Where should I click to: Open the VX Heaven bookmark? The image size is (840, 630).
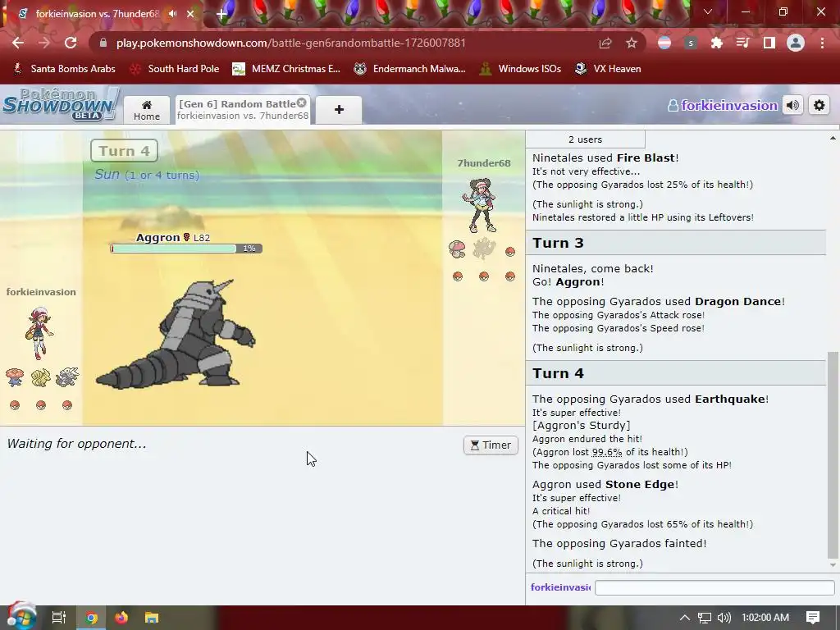point(608,69)
